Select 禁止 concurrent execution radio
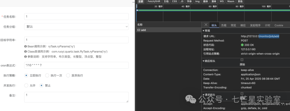The image size is (290, 111). tap(41, 86)
